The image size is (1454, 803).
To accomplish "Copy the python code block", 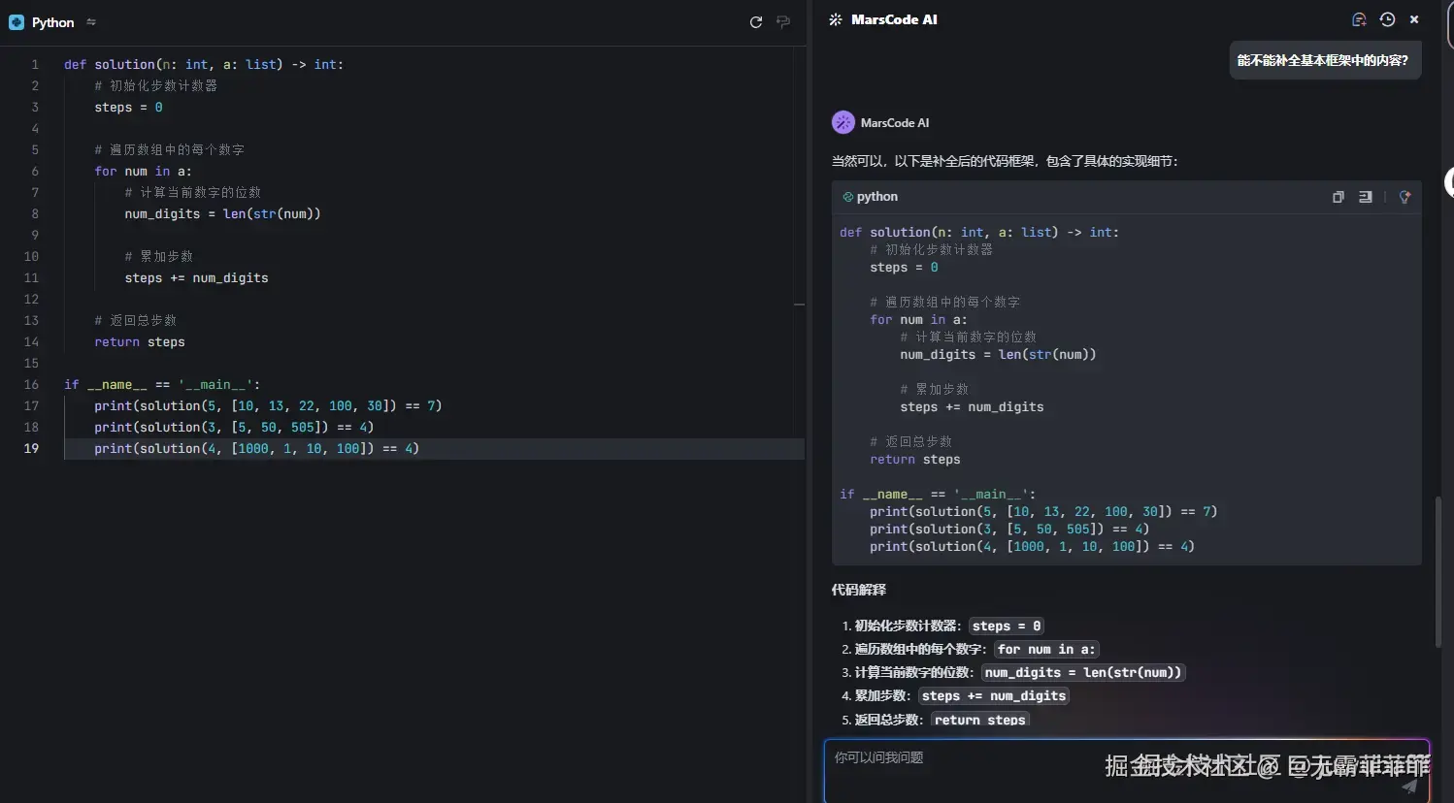I will click(x=1338, y=197).
